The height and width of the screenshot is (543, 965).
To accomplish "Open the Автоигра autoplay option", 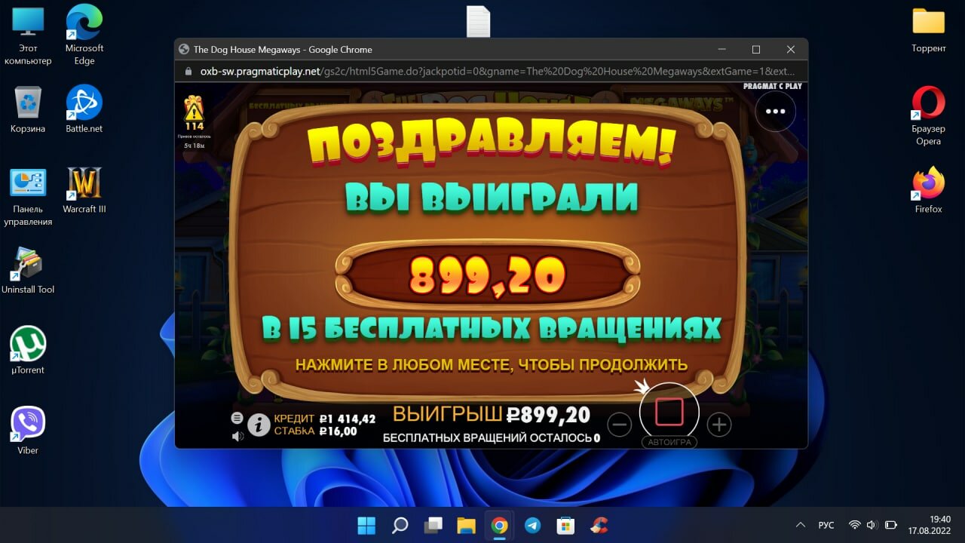I will (x=669, y=442).
